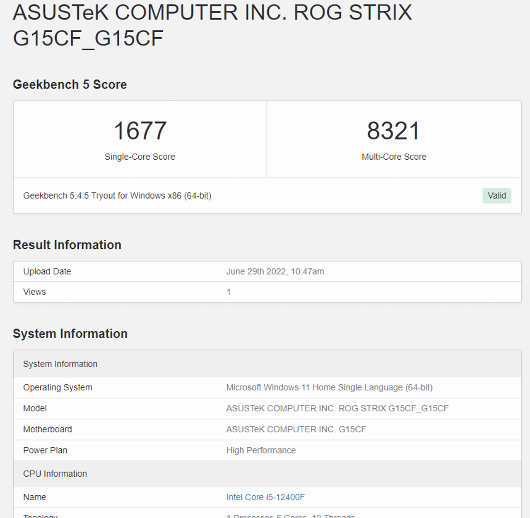The width and height of the screenshot is (530, 518).
Task: Click the CPU Name row label
Action: [34, 497]
